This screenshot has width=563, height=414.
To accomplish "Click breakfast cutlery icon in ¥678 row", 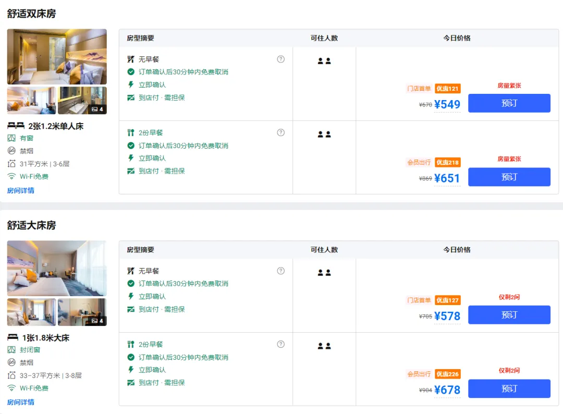I will pos(131,344).
